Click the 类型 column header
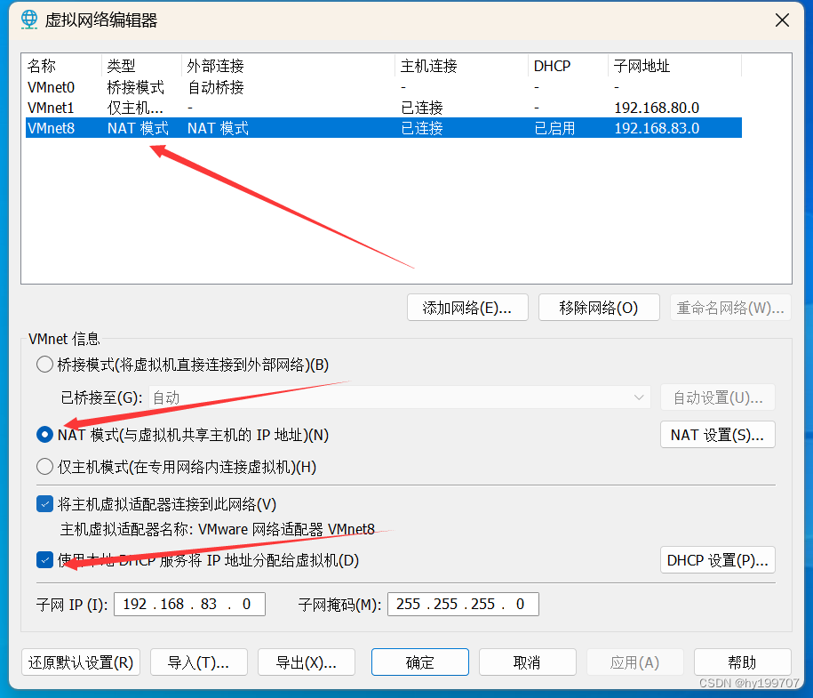Viewport: 813px width, 698px height. pyautogui.click(x=141, y=66)
